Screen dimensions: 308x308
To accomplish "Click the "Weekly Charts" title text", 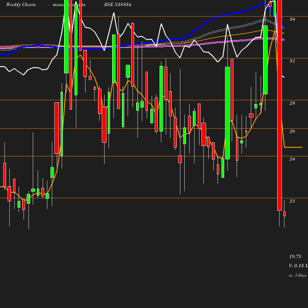I will pyautogui.click(x=21, y=4).
